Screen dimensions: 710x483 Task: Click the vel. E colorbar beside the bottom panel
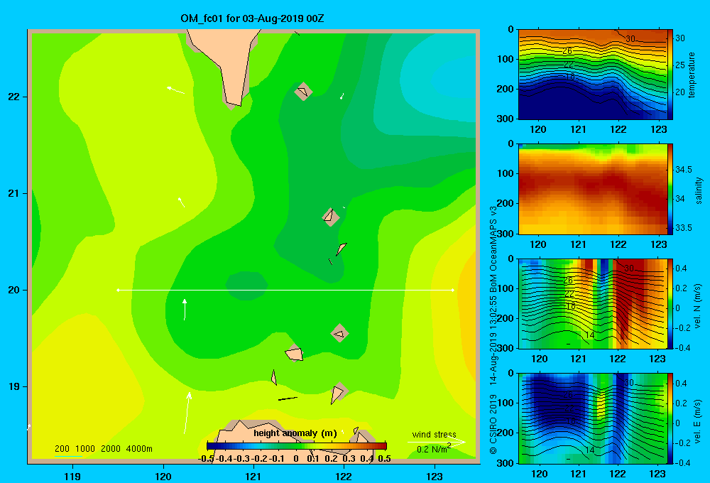(670, 418)
